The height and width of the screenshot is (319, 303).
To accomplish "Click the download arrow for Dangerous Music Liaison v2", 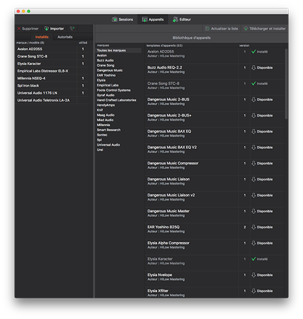I will (x=253, y=195).
